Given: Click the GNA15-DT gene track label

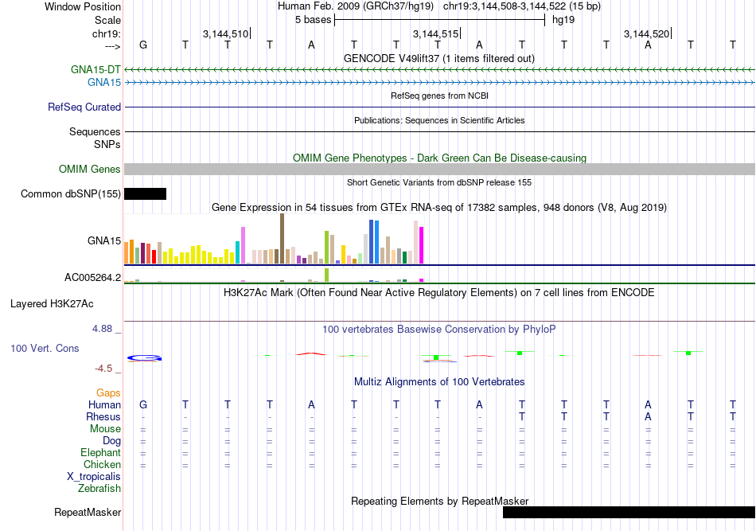Looking at the screenshot, I should coord(95,69).
